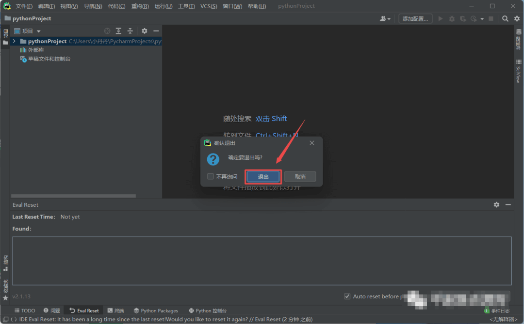Switch to the Python Packages tab
The width and height of the screenshot is (524, 324).
pos(156,310)
